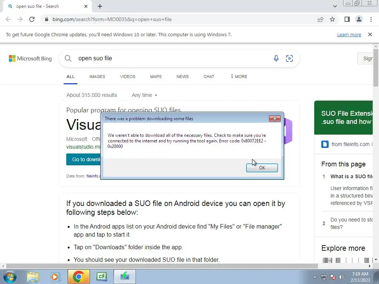Dismiss the Windows 7 update notice

(370, 34)
